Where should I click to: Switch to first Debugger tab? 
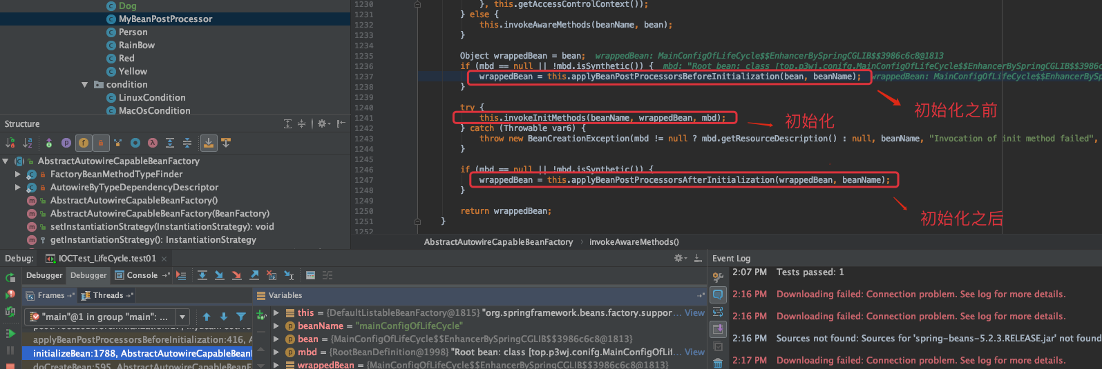[44, 276]
